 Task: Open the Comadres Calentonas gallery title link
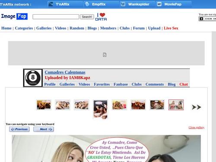(65, 72)
